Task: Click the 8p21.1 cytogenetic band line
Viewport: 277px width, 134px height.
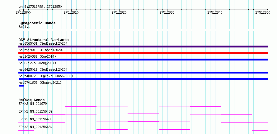Action: [143, 30]
